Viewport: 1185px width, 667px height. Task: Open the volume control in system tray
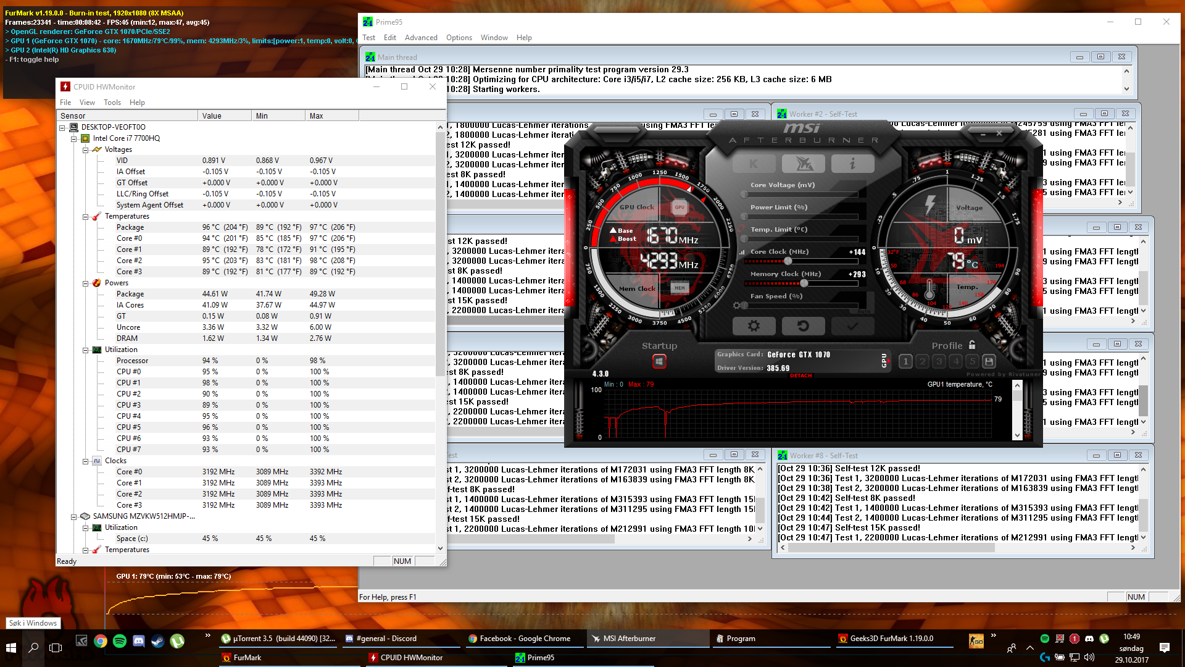[1089, 657]
